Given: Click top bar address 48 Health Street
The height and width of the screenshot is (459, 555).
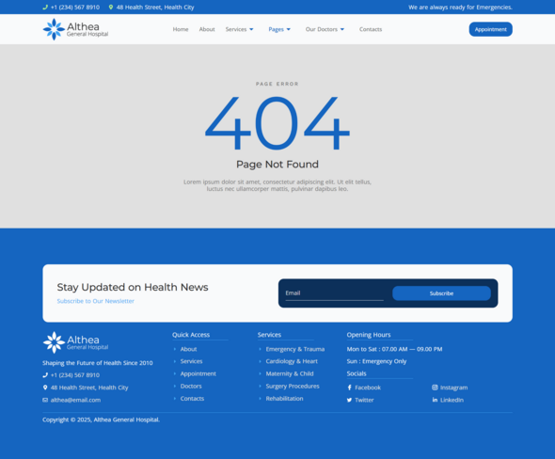Looking at the screenshot, I should click(x=155, y=8).
